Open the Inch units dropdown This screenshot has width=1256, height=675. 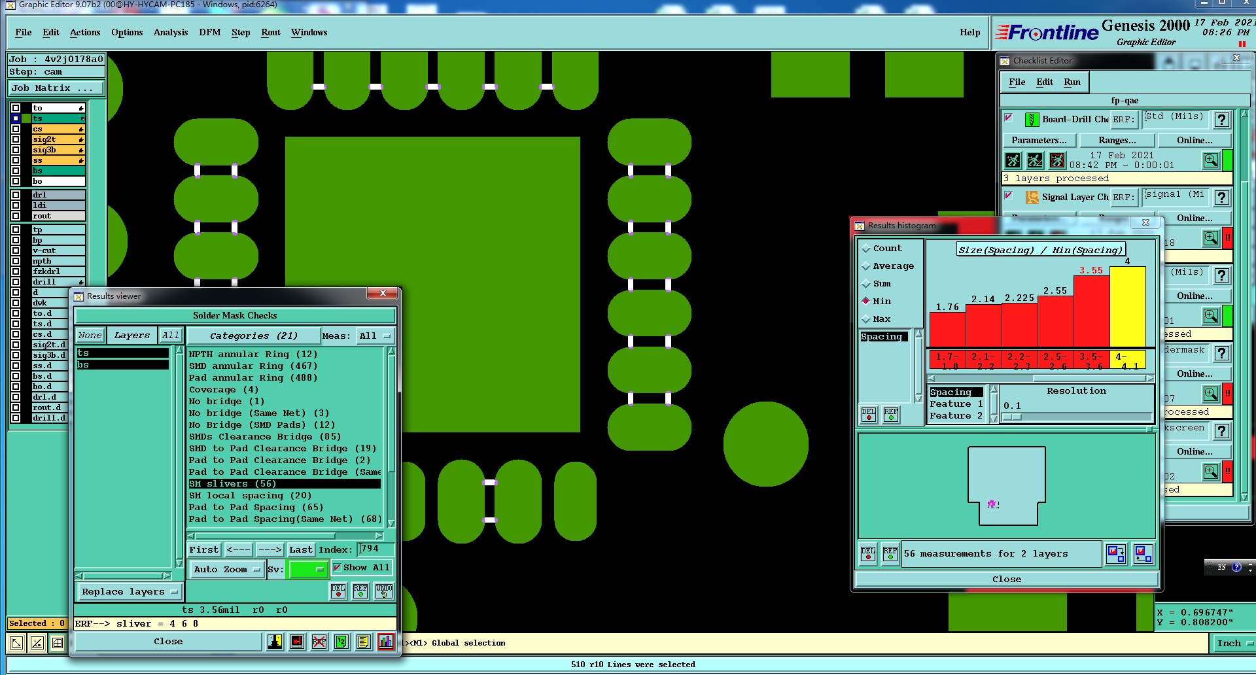pyautogui.click(x=1232, y=644)
